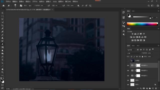This screenshot has width=160, height=90.
Task: Hide the 图层 2 layer
Action: click(x=128, y=80)
